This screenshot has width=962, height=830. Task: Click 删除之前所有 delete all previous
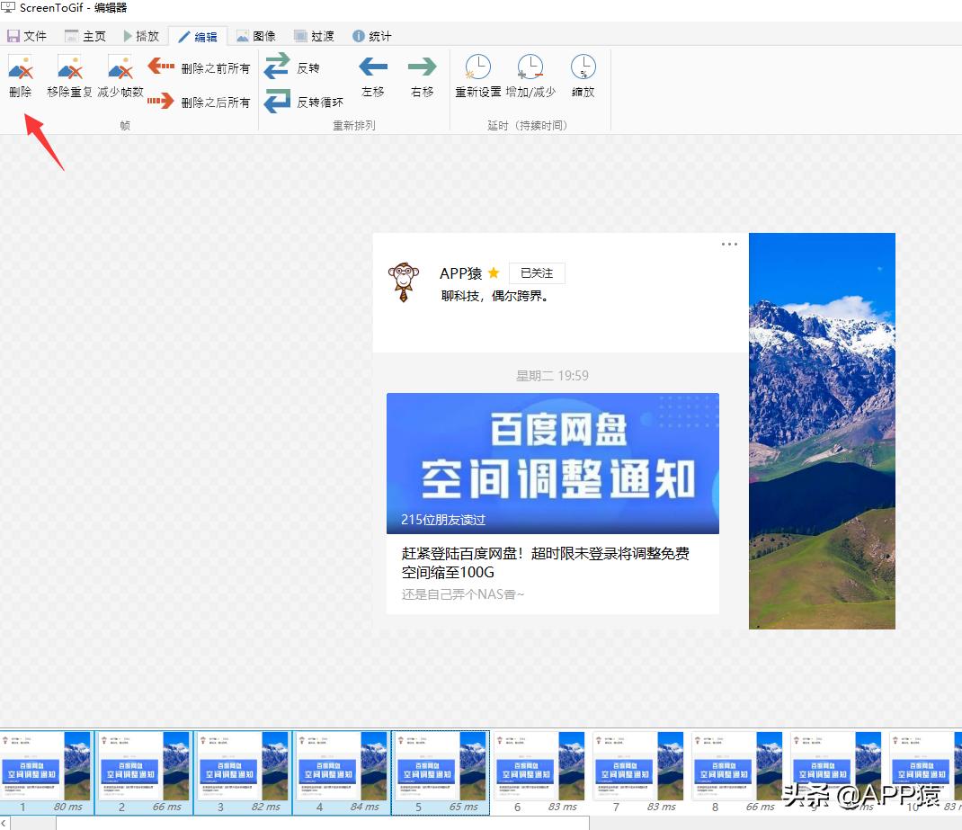pos(199,67)
